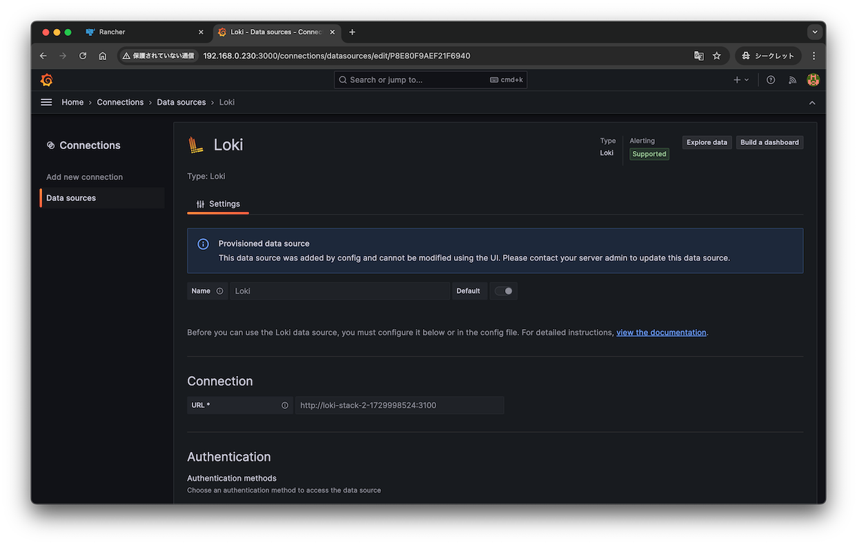Toggle the Default data source switch
The width and height of the screenshot is (857, 545).
click(x=504, y=291)
